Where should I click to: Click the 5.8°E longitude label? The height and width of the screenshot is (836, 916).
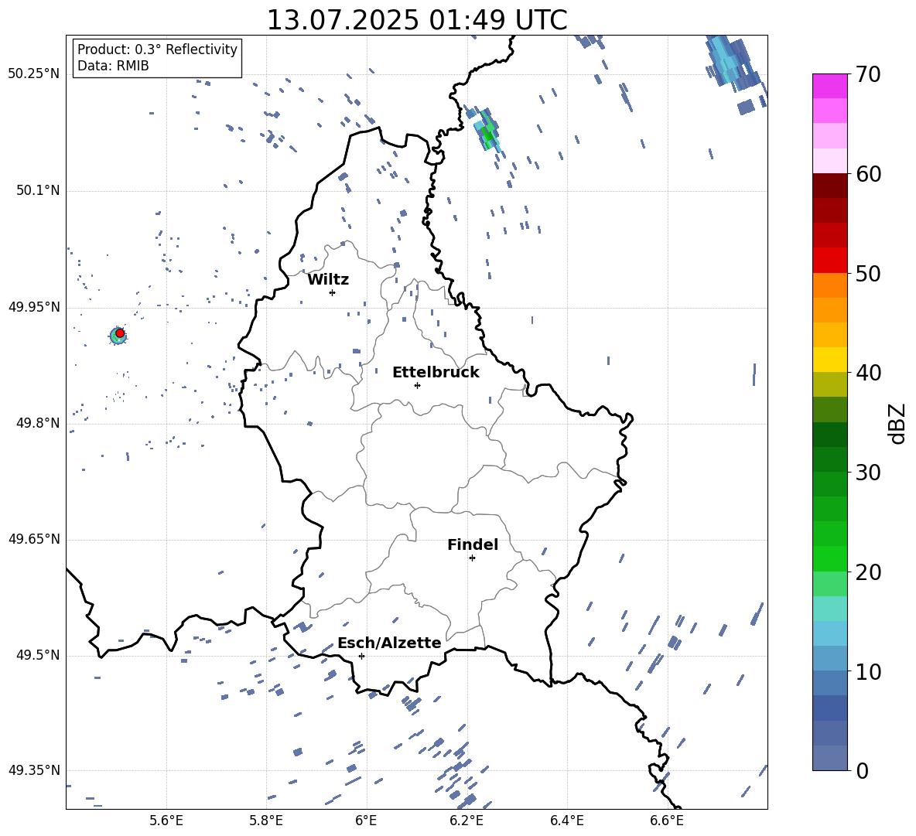pos(266,821)
